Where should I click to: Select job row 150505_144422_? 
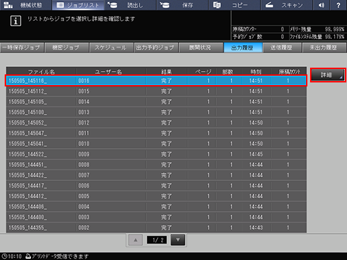tap(156, 175)
